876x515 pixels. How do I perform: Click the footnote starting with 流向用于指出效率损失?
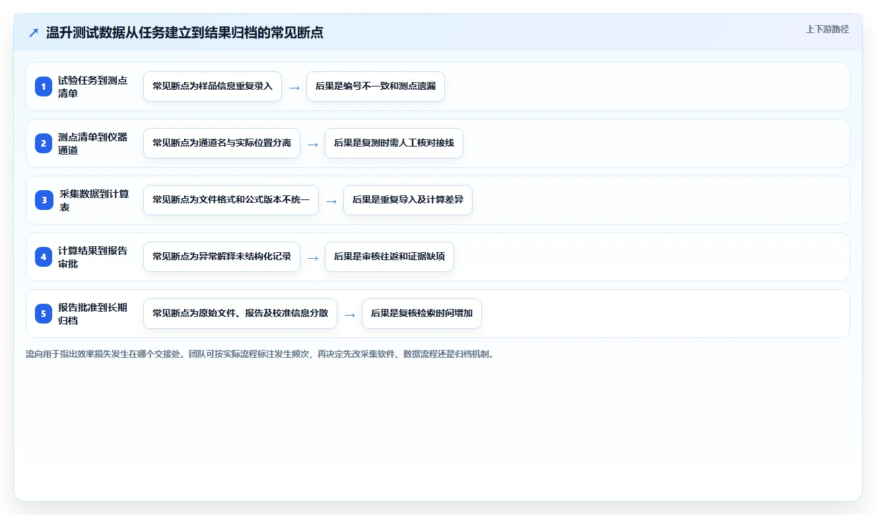tap(260, 354)
